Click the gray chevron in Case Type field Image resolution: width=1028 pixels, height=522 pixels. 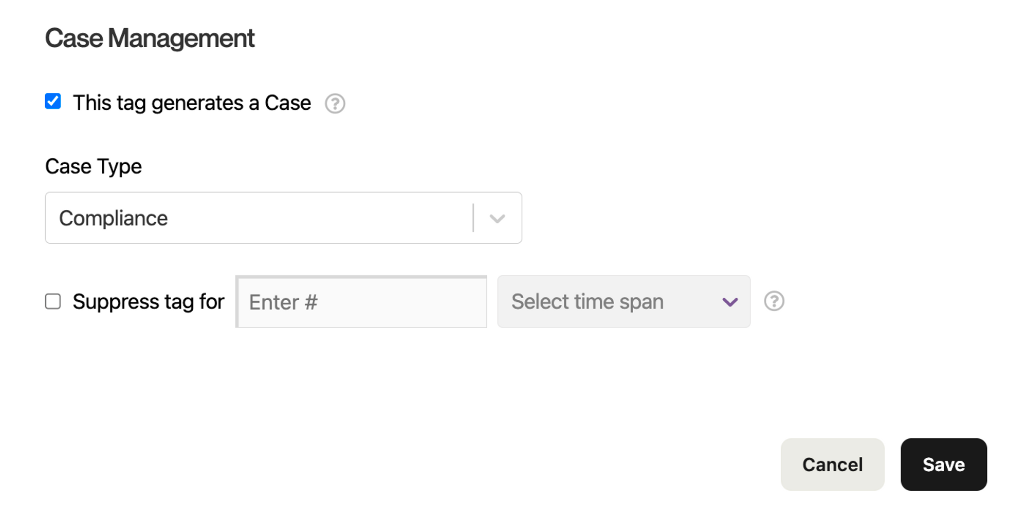(x=497, y=219)
